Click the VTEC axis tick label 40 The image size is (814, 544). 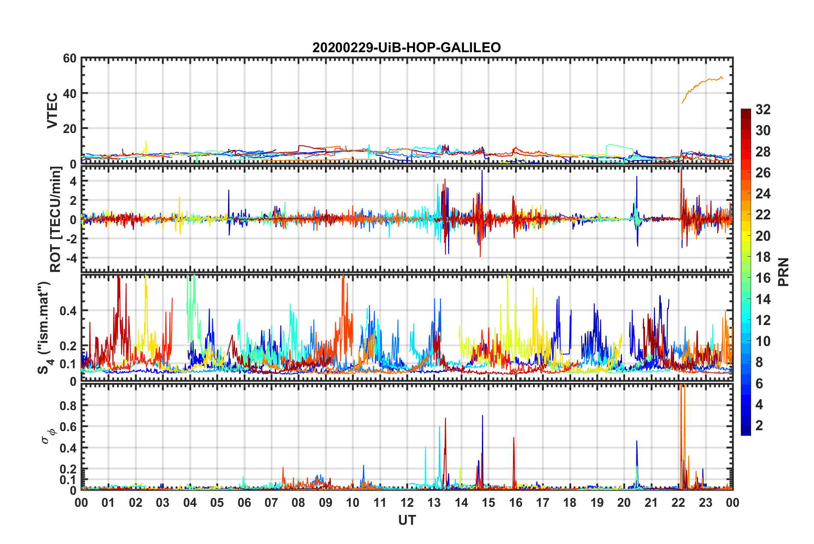pos(70,93)
